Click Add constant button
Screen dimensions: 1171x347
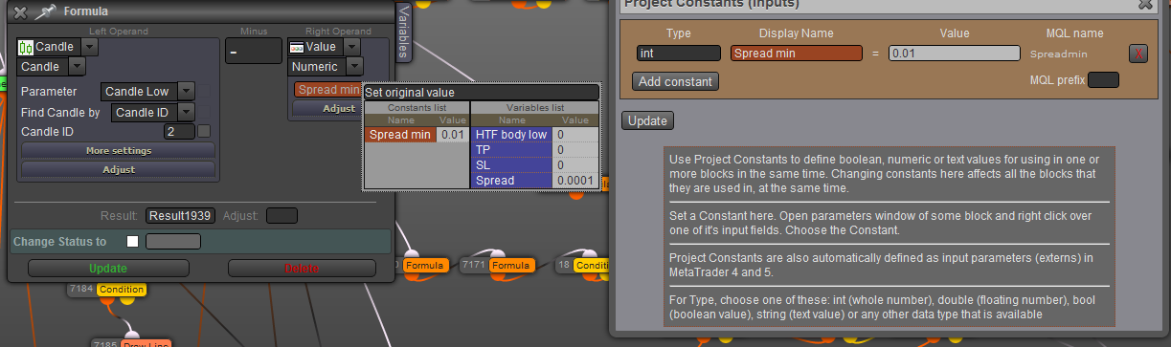tap(676, 81)
